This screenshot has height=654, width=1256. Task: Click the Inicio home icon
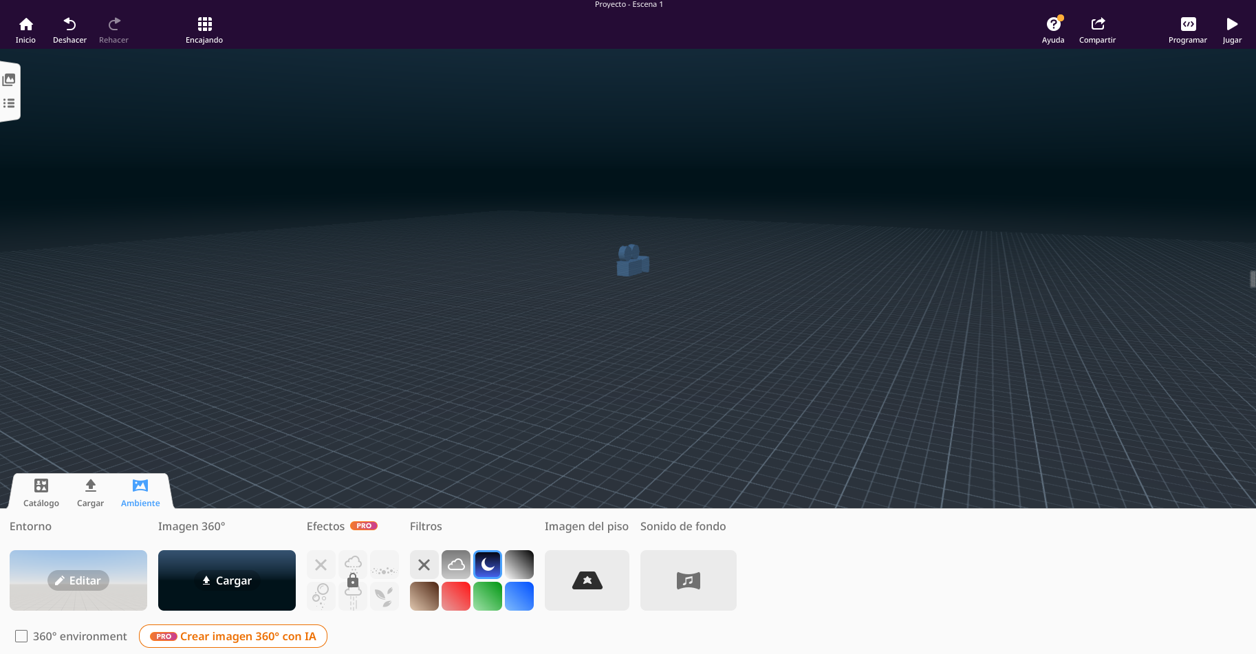[25, 25]
